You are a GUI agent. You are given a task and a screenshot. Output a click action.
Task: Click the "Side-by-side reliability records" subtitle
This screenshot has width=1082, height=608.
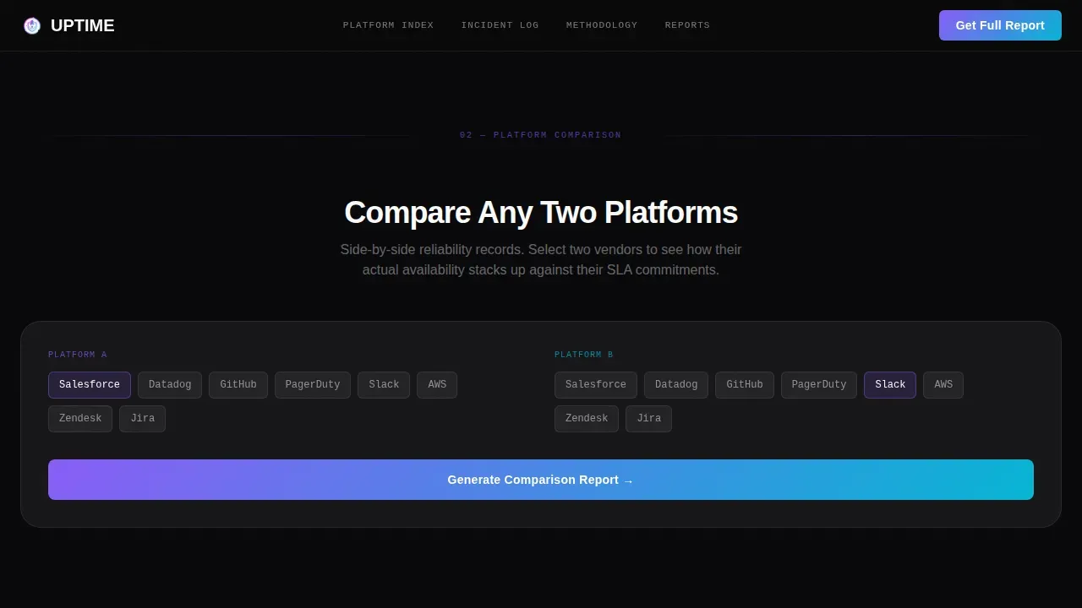point(541,260)
